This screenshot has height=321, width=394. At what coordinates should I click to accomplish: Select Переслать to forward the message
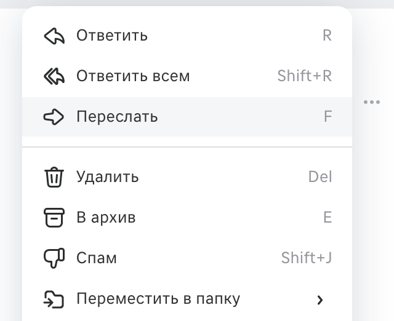(x=187, y=117)
